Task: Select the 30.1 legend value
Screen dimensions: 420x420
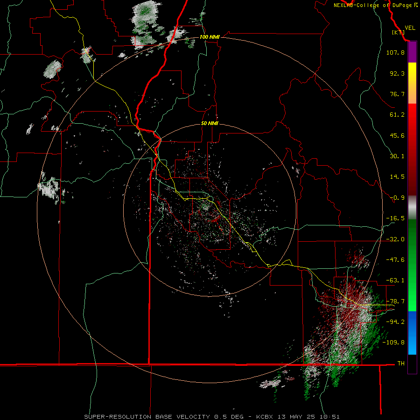Action: 397,156
